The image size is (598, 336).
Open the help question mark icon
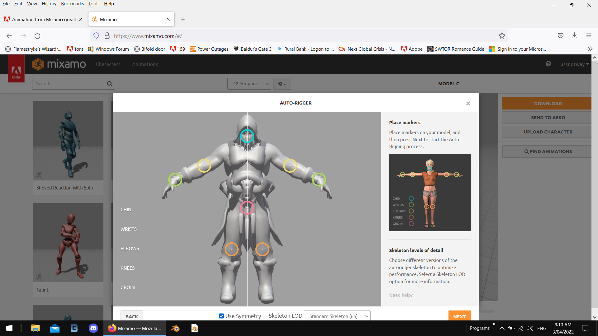(x=548, y=64)
